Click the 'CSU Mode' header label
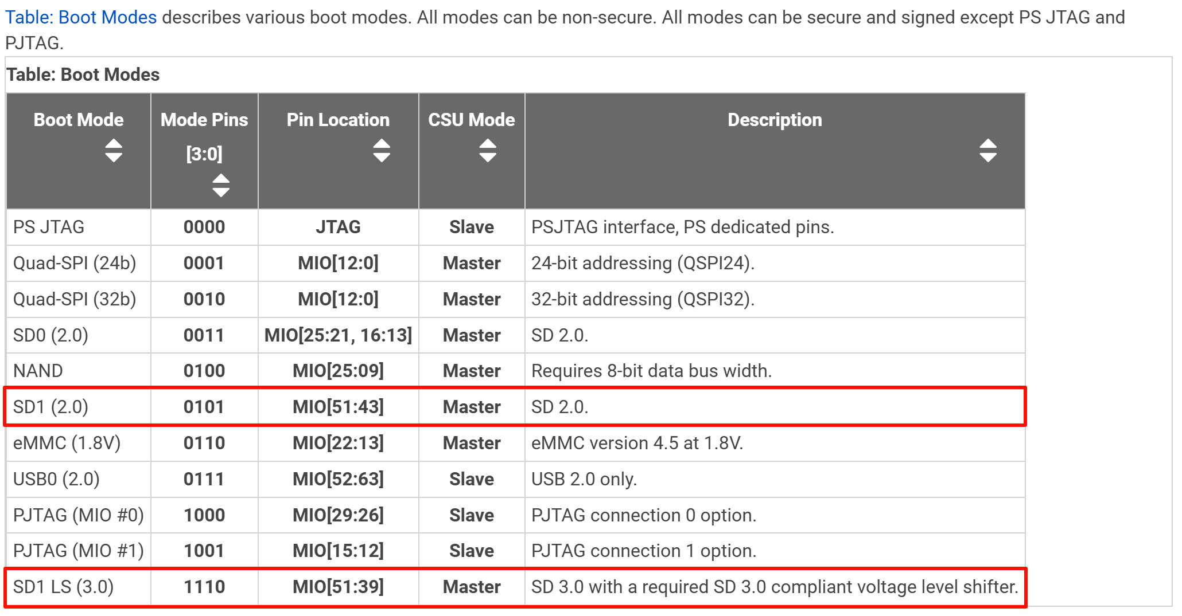This screenshot has height=616, width=1182. tap(472, 120)
